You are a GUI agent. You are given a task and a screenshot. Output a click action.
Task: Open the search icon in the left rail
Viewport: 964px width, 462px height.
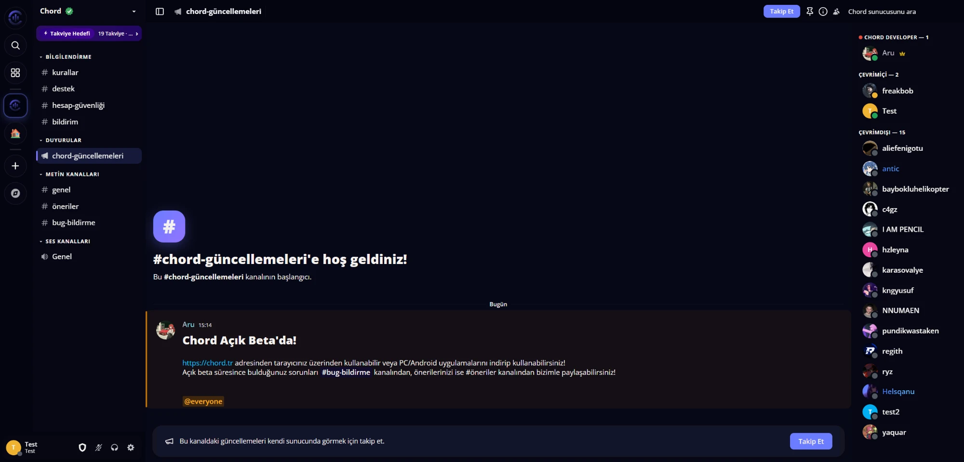click(x=15, y=45)
